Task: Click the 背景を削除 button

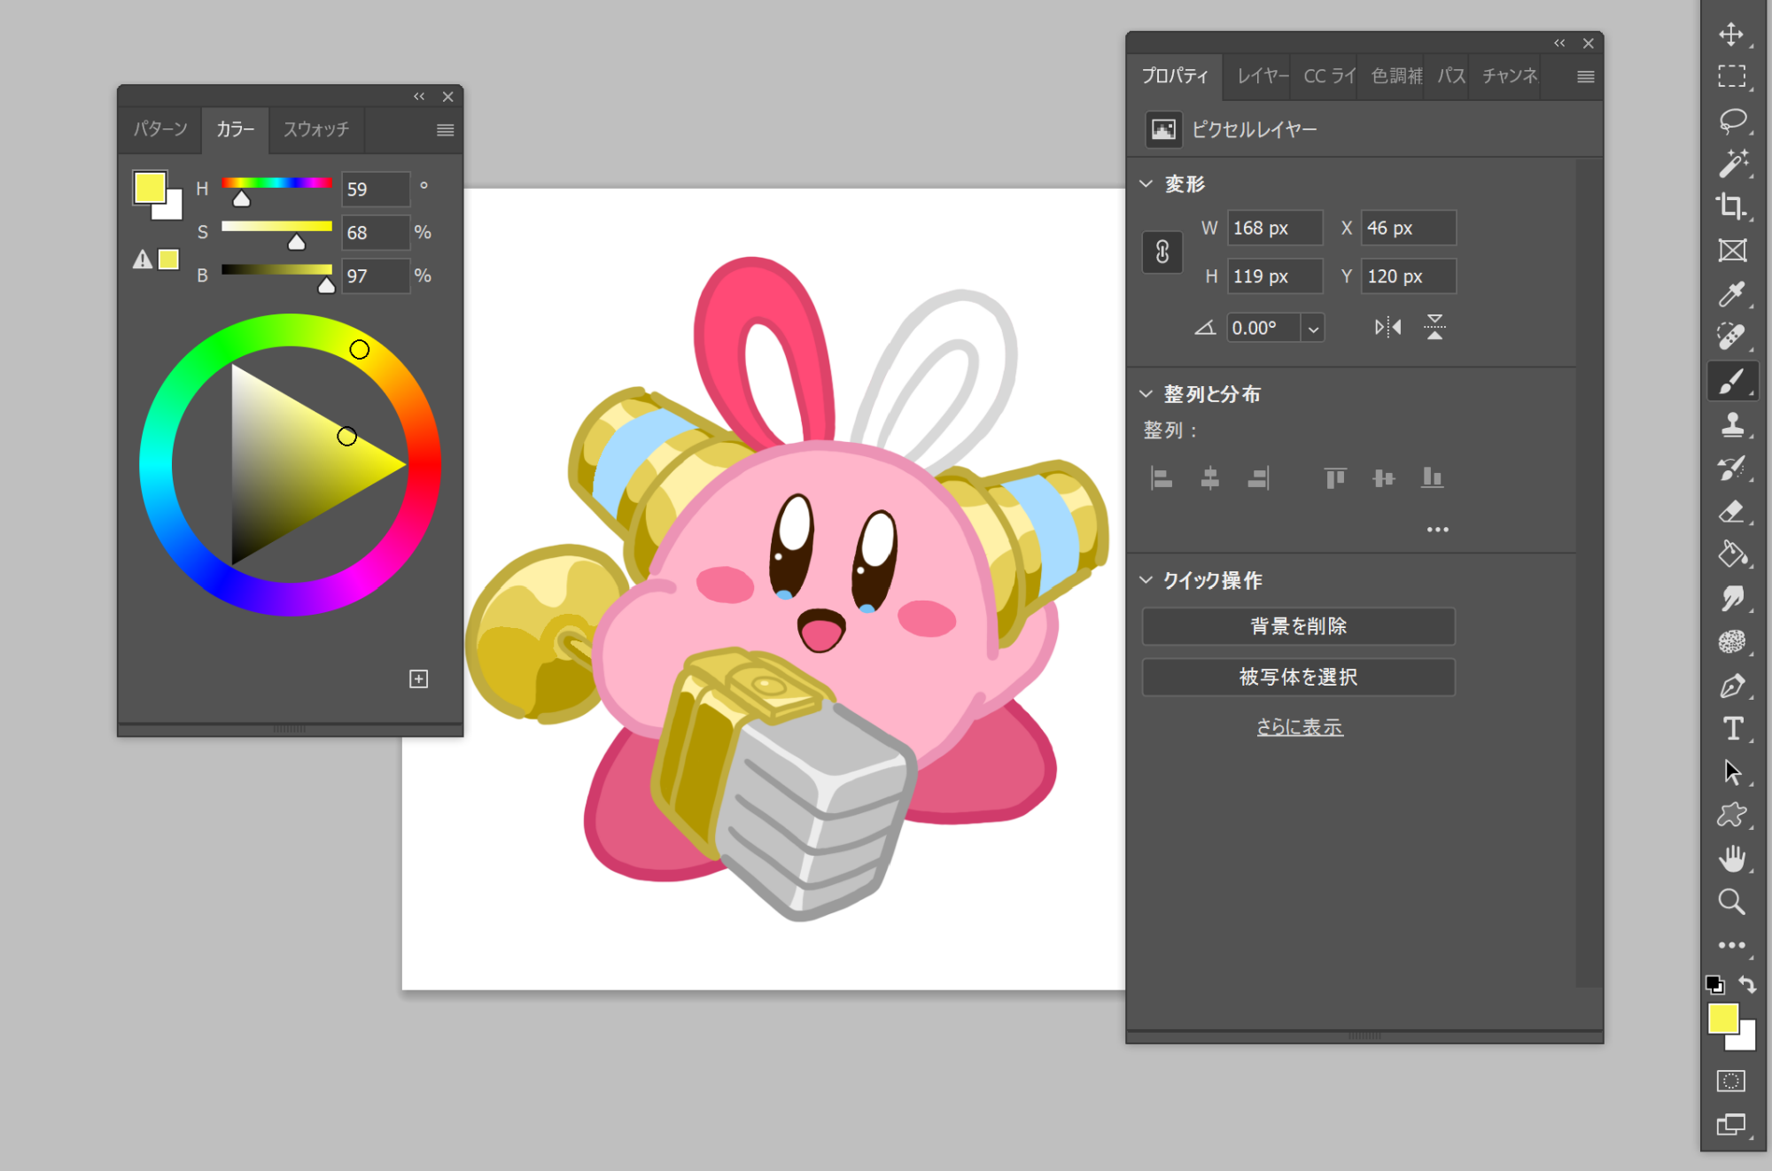Action: point(1298,626)
